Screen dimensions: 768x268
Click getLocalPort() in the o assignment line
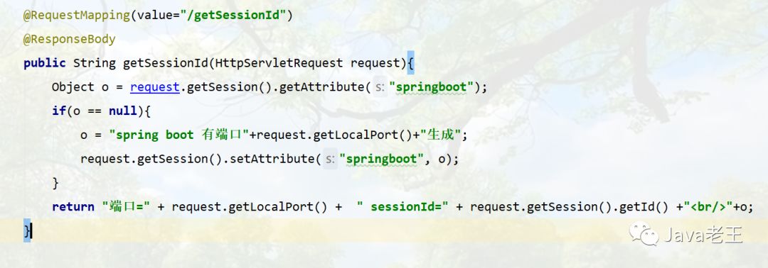click(362, 135)
